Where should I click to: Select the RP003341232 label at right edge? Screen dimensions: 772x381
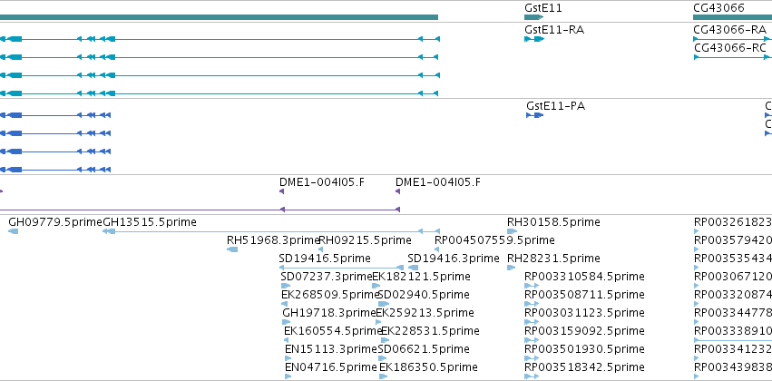click(x=733, y=349)
